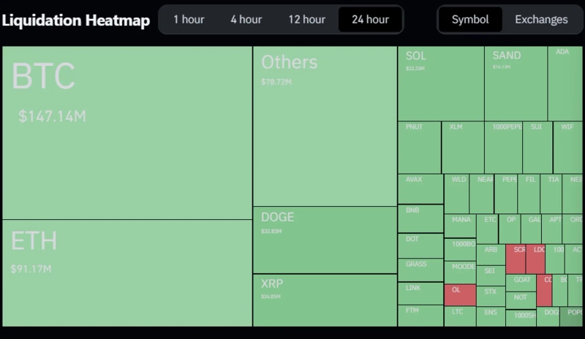
Task: Switch heatmap view to Symbol
Action: pyautogui.click(x=470, y=20)
